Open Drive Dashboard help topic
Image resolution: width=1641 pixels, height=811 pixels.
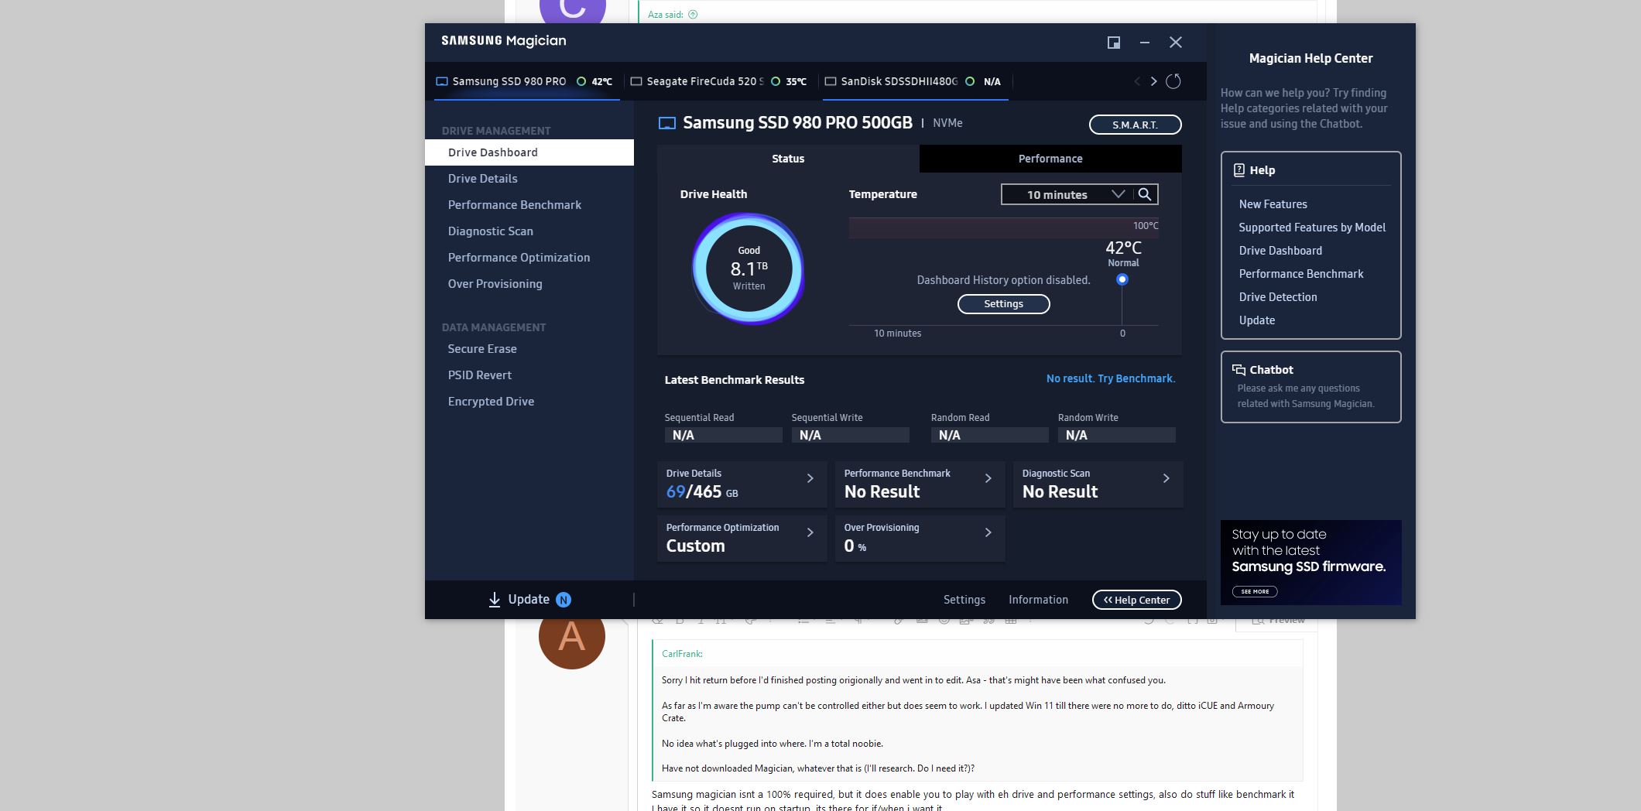click(x=1280, y=251)
